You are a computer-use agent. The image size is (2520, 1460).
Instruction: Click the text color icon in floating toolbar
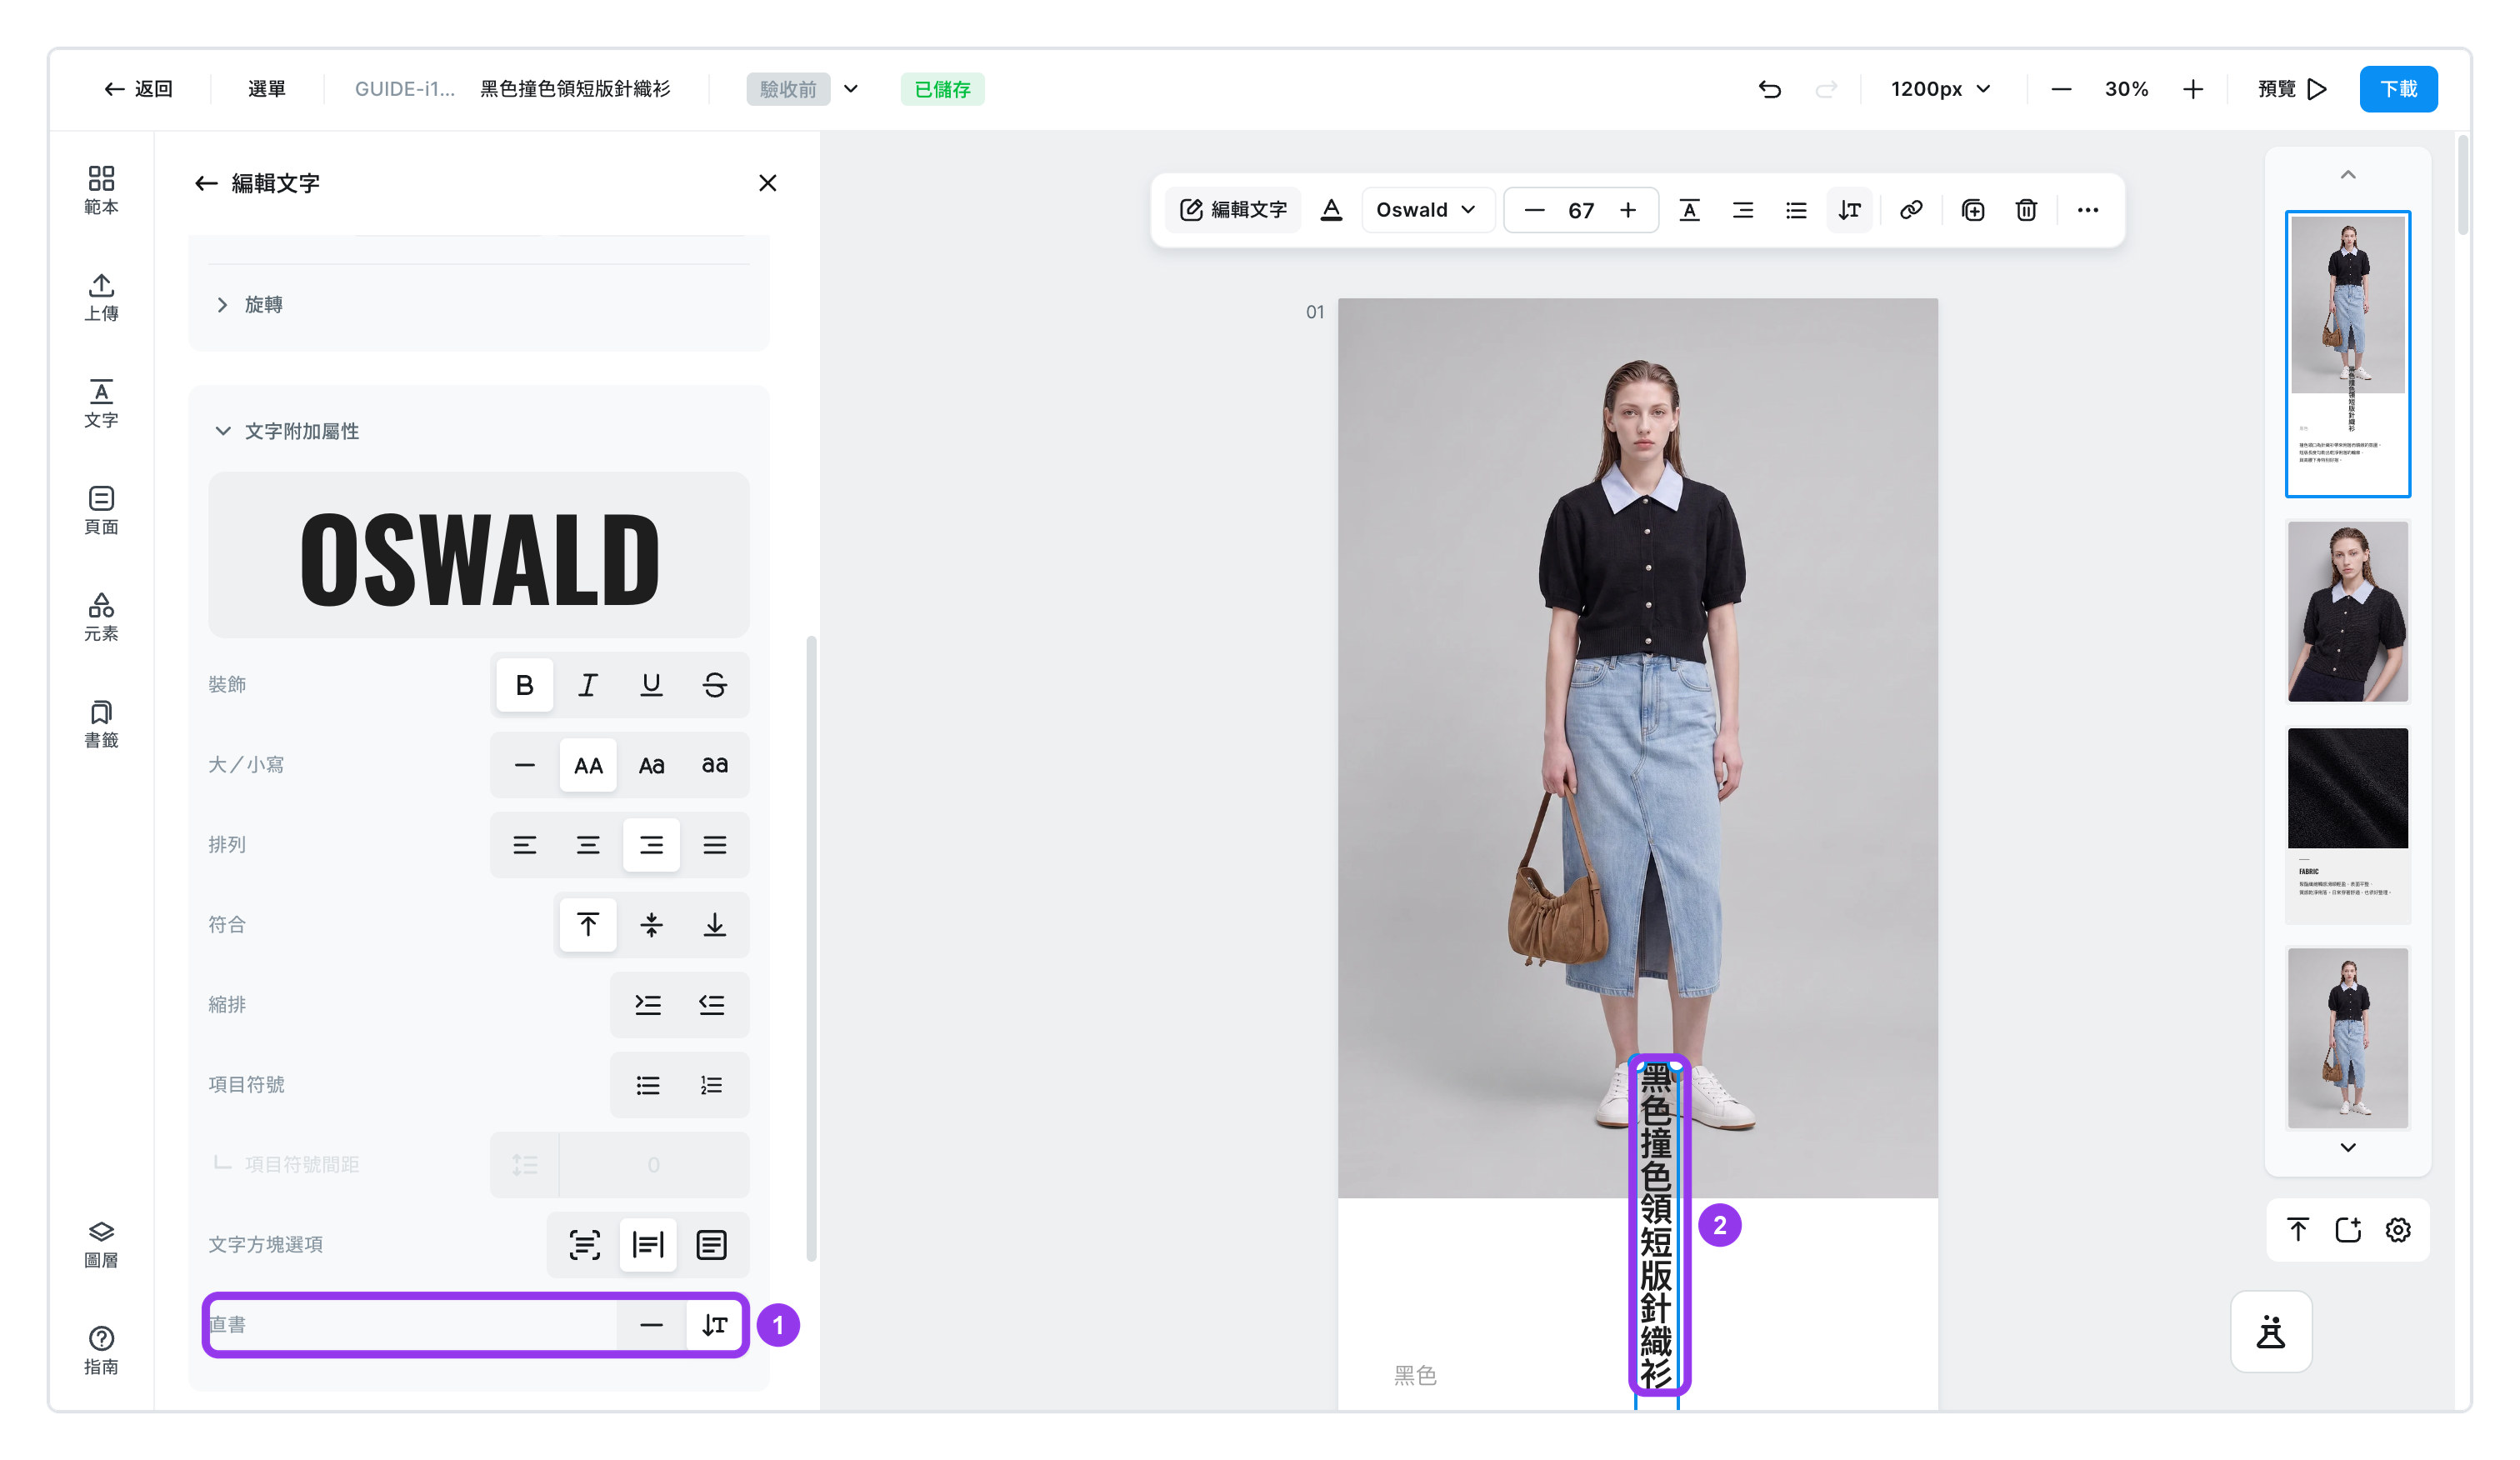pyautogui.click(x=1331, y=210)
